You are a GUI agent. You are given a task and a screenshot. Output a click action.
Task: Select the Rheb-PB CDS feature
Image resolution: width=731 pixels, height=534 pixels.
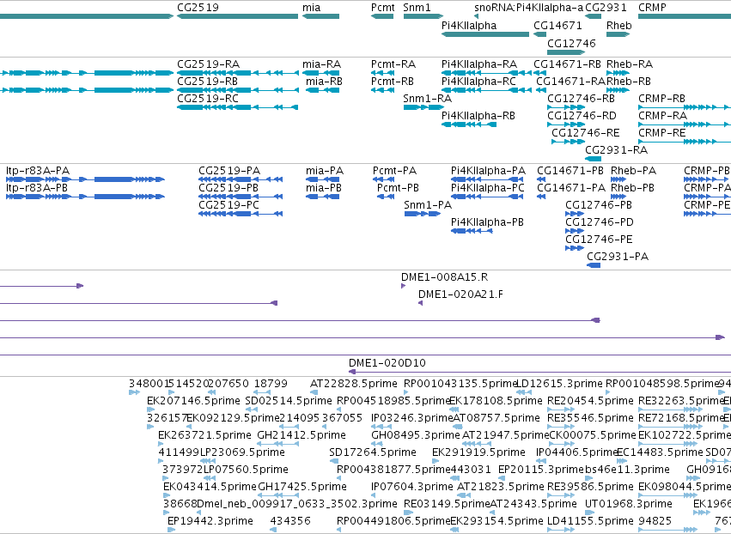click(618, 197)
